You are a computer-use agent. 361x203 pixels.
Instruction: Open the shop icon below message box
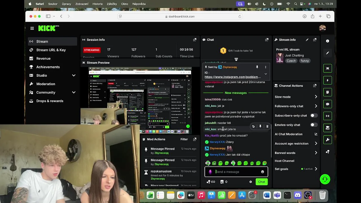(x=222, y=182)
